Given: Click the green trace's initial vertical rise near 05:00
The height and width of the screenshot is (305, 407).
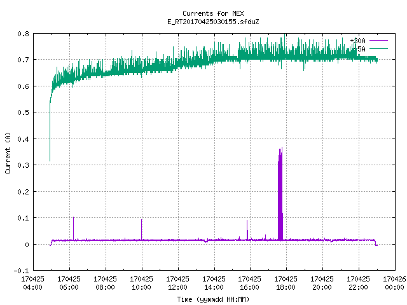Looking at the screenshot, I should (x=50, y=130).
